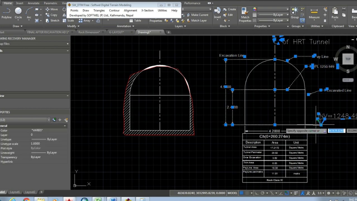Toggle ortho mode in status bar
Viewport: 357px width, 201px height.
tap(257, 193)
